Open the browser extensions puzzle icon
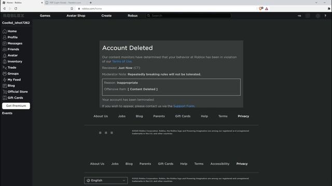This screenshot has width=332, height=186. (329, 9)
